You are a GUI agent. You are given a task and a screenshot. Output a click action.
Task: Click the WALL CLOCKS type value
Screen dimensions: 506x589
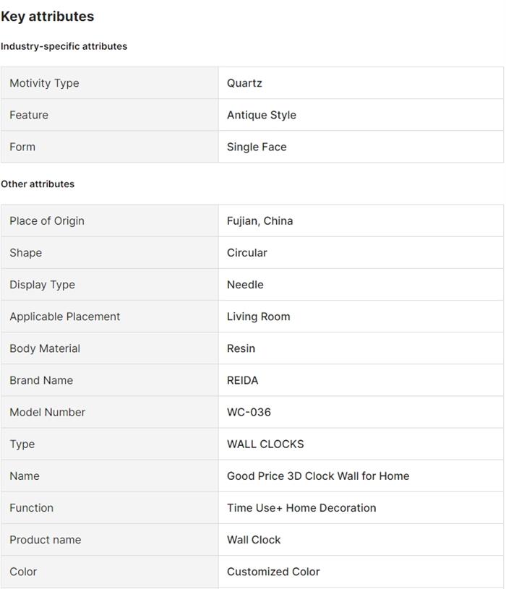pos(265,444)
